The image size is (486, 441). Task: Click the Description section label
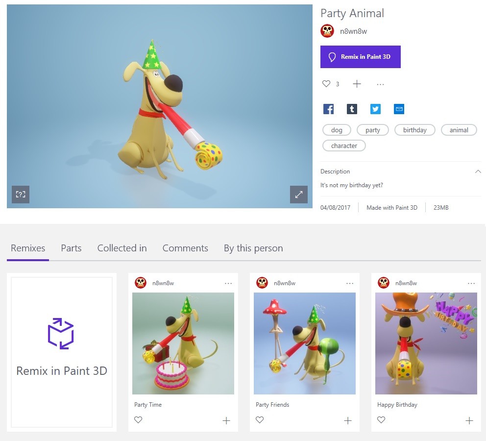pyautogui.click(x=335, y=171)
